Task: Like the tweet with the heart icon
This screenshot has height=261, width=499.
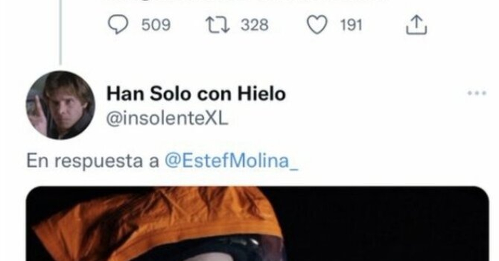Action: pyautogui.click(x=317, y=25)
